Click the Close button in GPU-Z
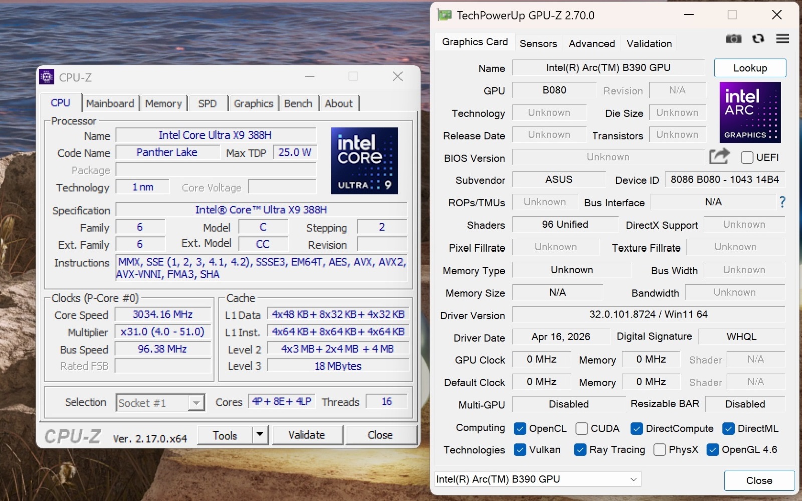Viewport: 802px width, 501px height. [x=759, y=481]
